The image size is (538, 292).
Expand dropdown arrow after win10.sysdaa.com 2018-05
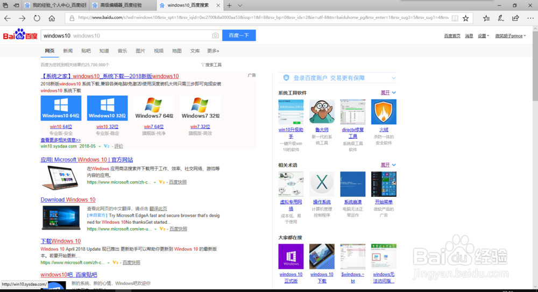100,146
